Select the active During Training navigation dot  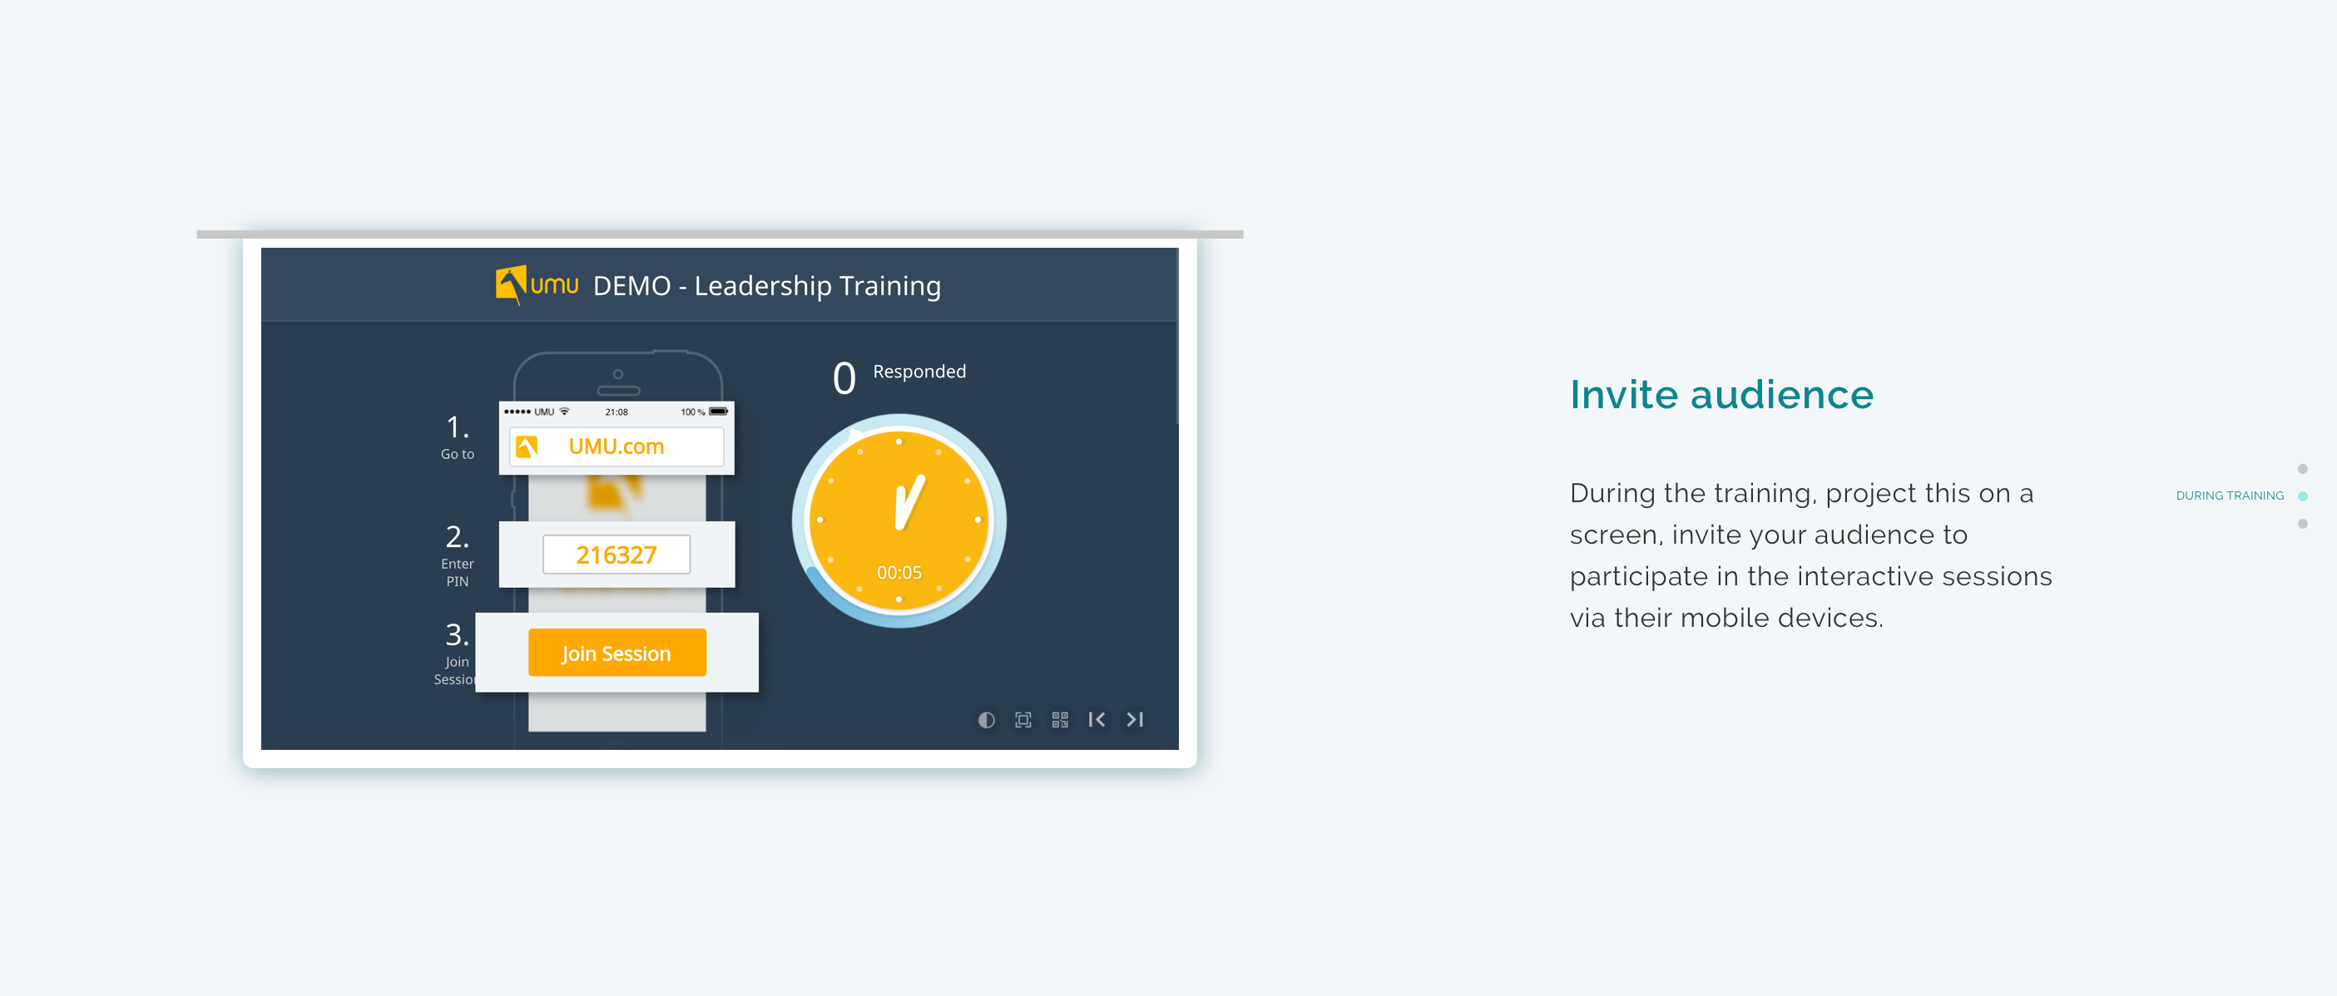pyautogui.click(x=2303, y=496)
